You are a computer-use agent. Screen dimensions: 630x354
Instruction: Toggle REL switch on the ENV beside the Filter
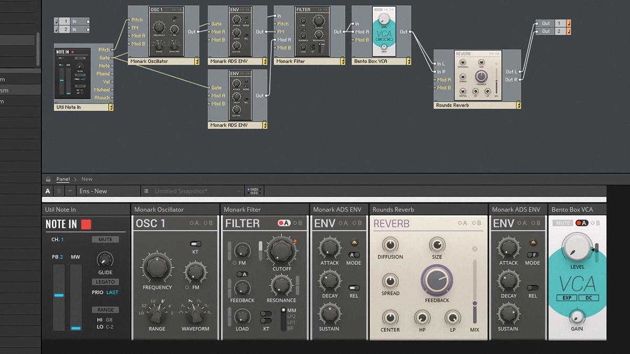click(354, 288)
